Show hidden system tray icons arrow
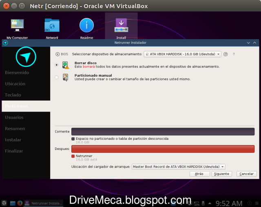 pyautogui.click(x=210, y=203)
